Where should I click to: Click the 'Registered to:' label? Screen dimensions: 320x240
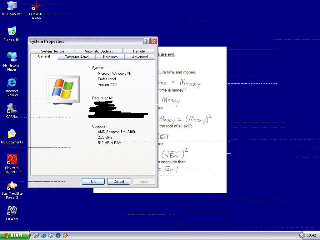pos(102,98)
